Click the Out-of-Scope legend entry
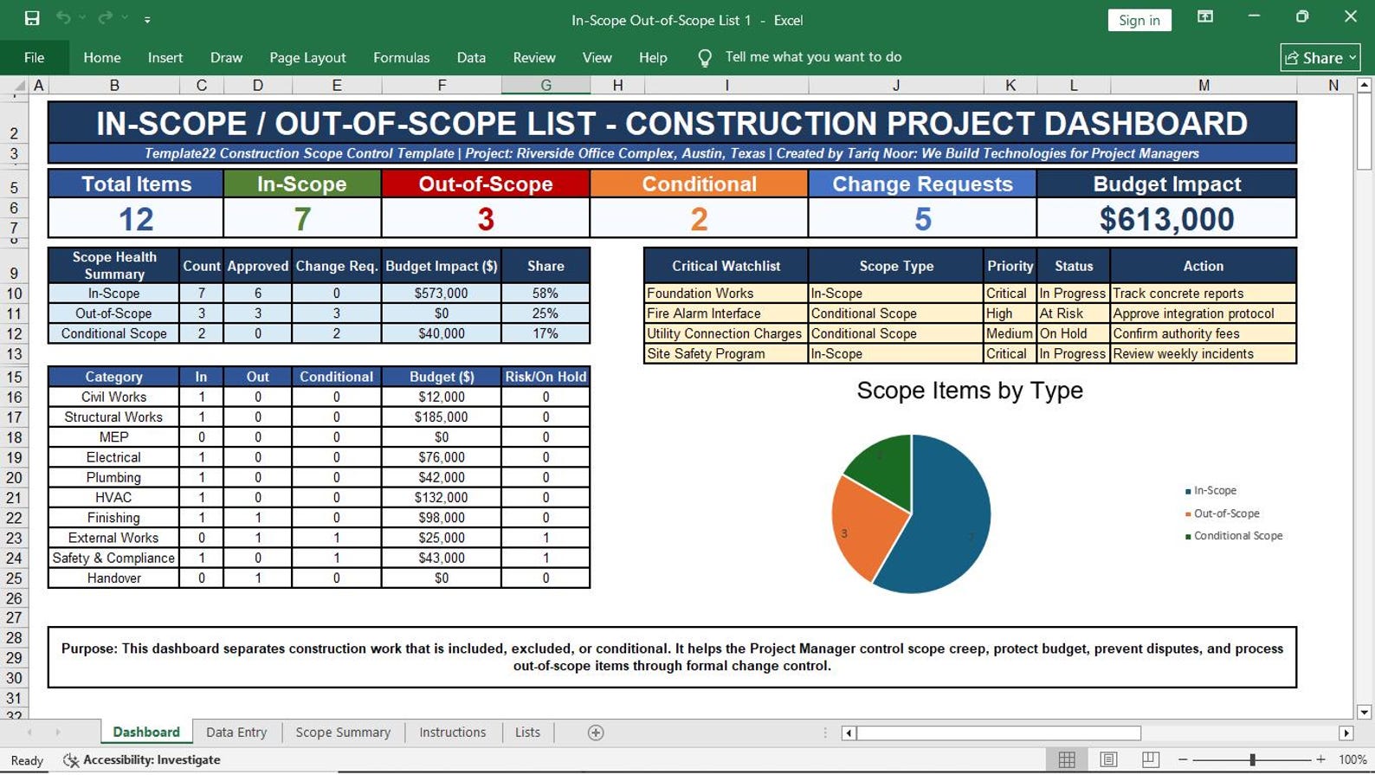This screenshot has height=775, width=1375. pyautogui.click(x=1222, y=513)
